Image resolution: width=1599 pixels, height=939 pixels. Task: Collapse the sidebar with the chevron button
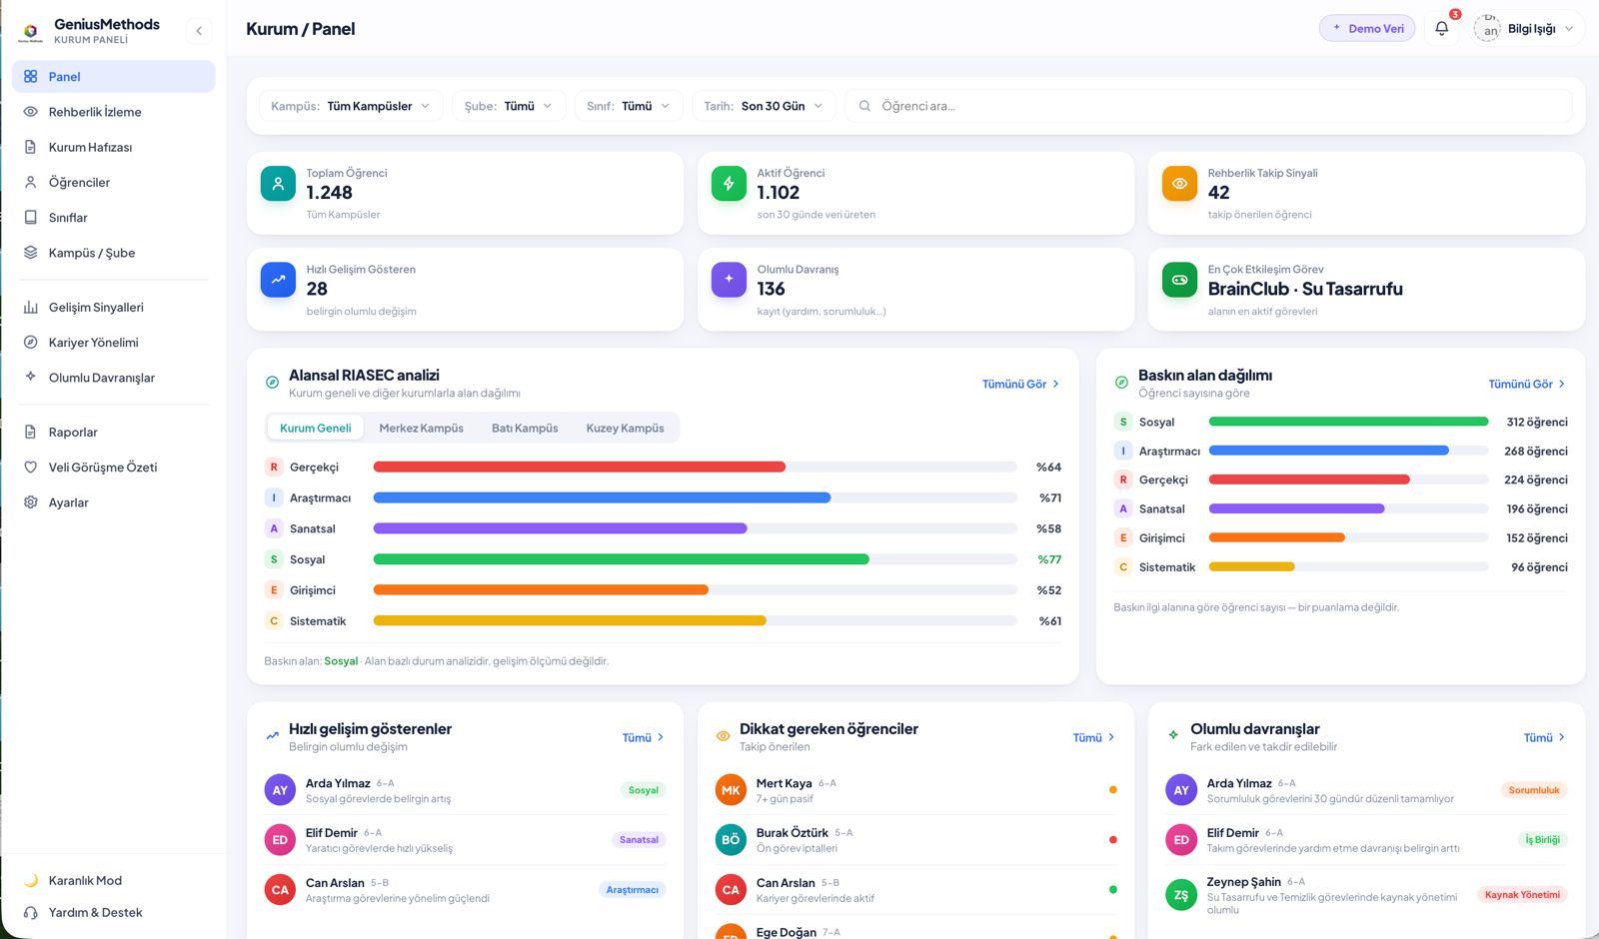[199, 31]
